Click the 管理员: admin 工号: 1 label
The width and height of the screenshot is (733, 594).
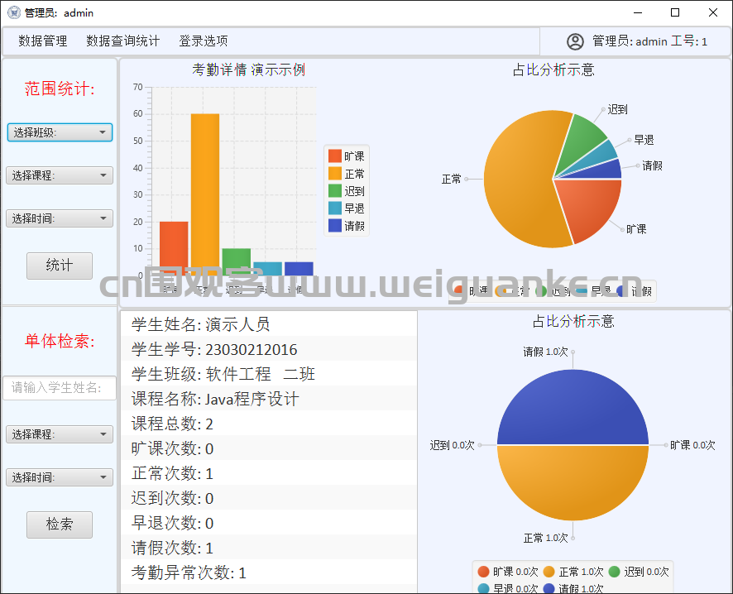pyautogui.click(x=649, y=41)
